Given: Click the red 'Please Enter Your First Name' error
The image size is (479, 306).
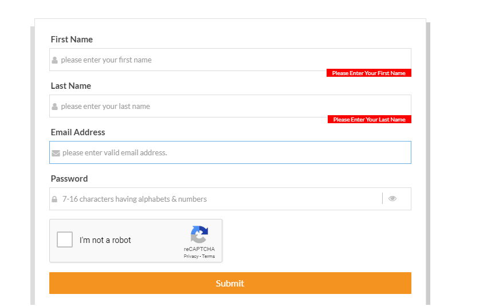Looking at the screenshot, I should pyautogui.click(x=369, y=73).
